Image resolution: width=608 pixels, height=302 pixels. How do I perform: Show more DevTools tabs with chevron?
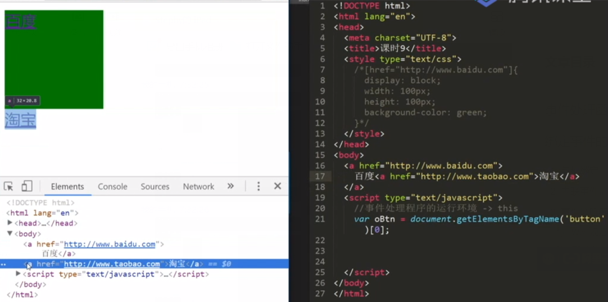[230, 186]
